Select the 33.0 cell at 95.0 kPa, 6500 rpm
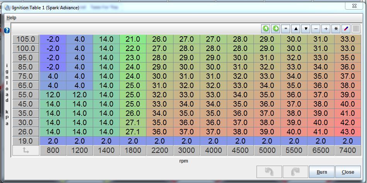The image size is (367, 183). coord(321,58)
